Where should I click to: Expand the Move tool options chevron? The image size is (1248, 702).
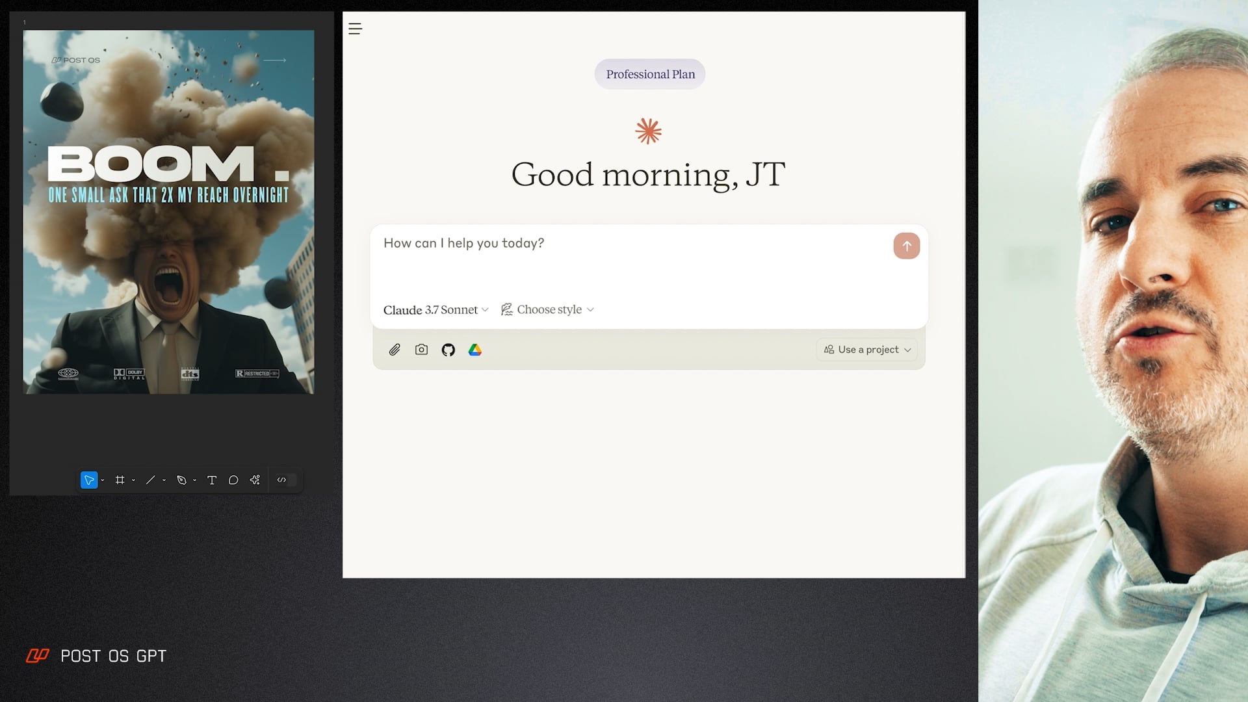[x=103, y=481]
